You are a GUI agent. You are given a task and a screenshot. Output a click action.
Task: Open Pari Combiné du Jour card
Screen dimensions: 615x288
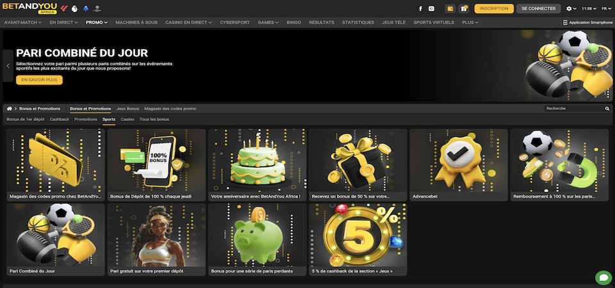[56, 239]
